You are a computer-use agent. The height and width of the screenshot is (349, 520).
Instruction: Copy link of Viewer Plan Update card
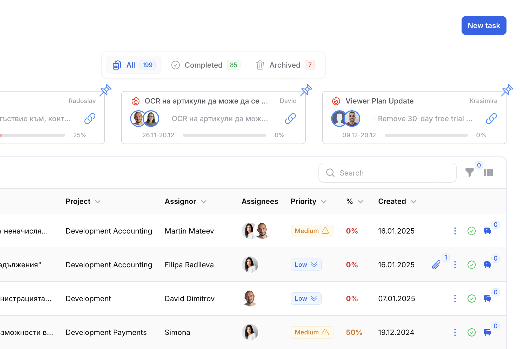coord(491,119)
